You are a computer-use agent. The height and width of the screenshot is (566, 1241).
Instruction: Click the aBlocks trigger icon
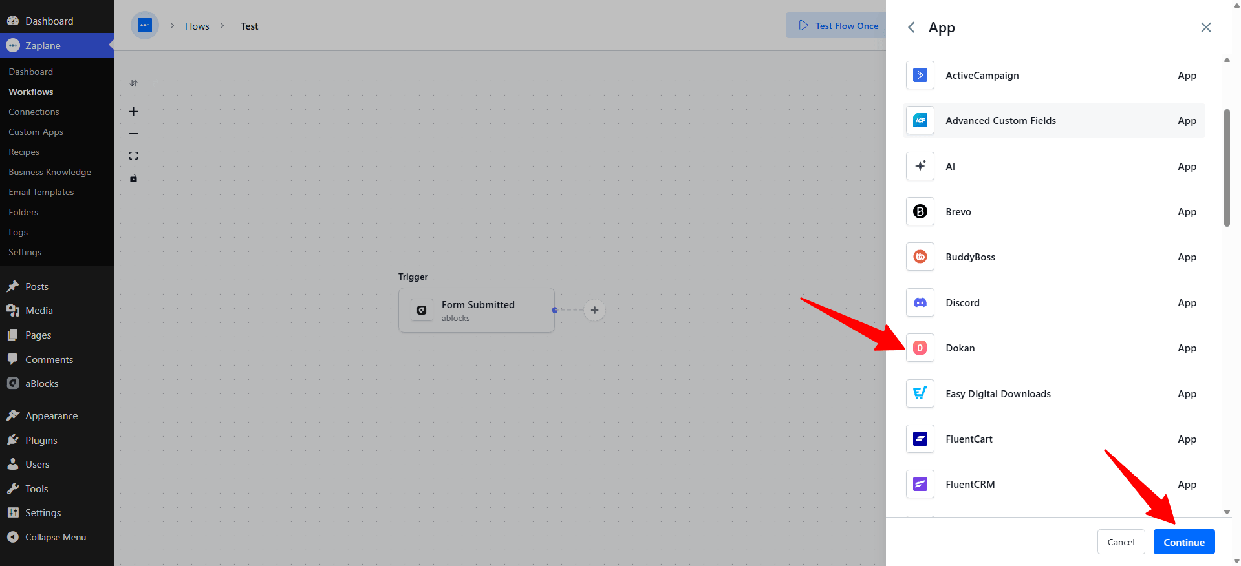click(422, 310)
